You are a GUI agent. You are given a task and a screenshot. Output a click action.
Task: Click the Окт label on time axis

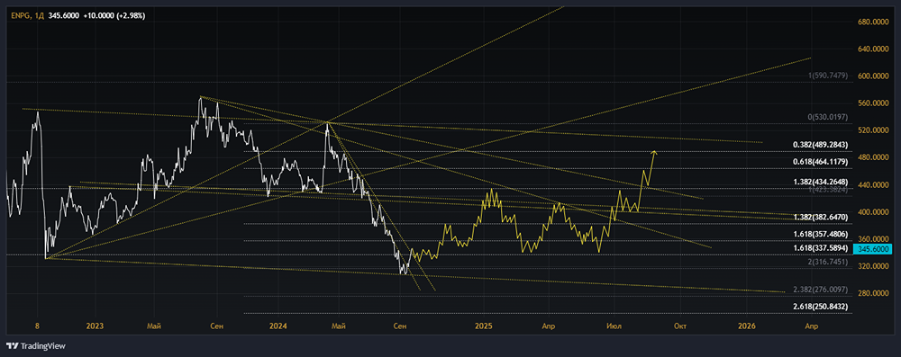(681, 326)
